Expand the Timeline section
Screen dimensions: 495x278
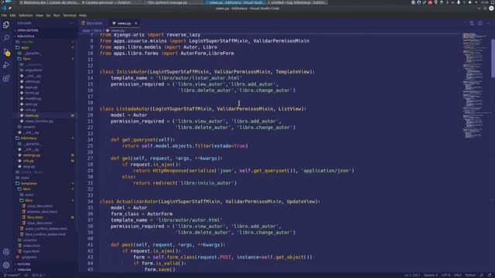[x=24, y=270]
